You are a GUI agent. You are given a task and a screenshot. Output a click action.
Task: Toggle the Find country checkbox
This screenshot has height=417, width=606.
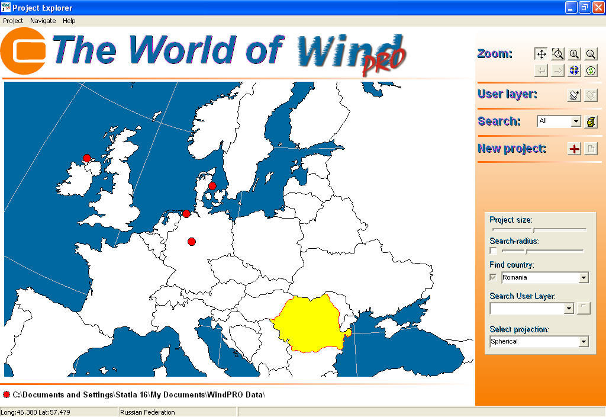coord(494,277)
